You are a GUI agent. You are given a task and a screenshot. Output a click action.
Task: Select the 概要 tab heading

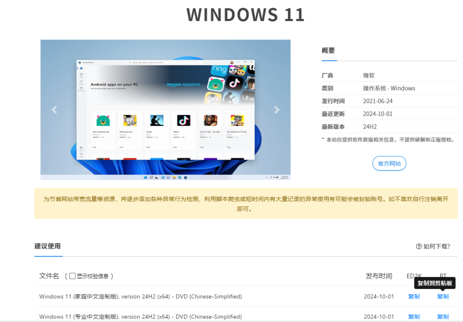pyautogui.click(x=328, y=51)
